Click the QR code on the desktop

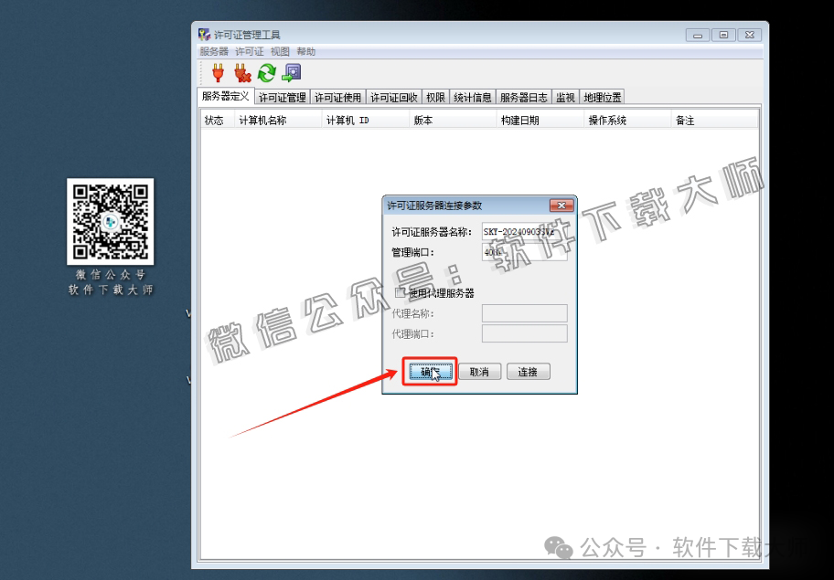[x=110, y=222]
